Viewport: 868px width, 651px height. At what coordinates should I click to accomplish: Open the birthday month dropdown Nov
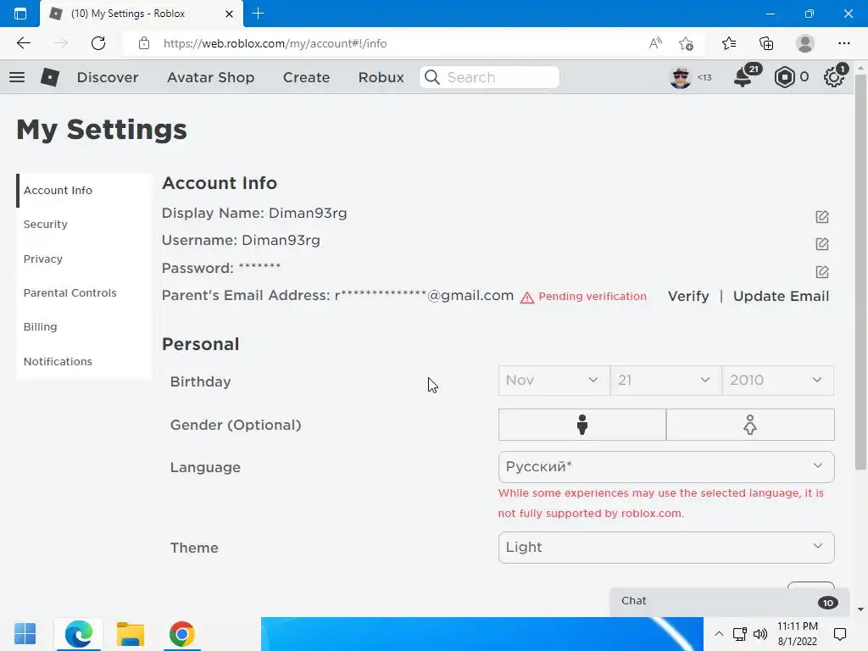[554, 381]
